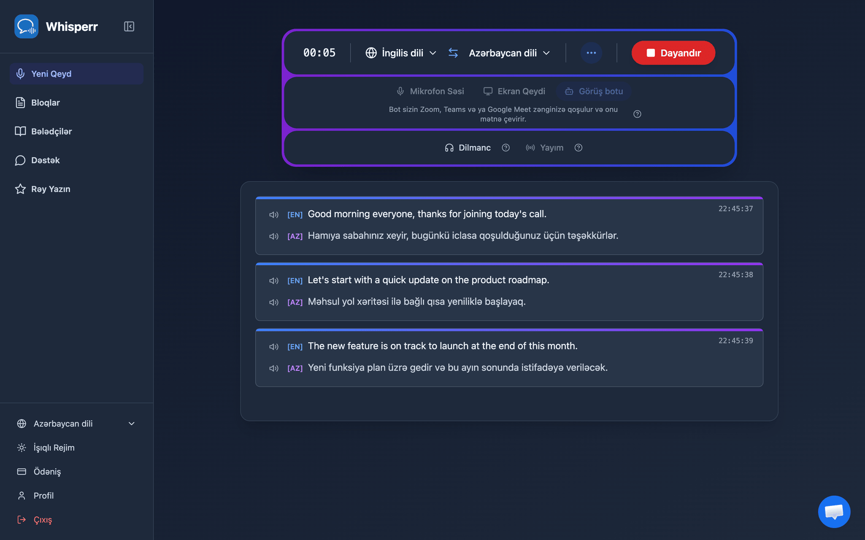Click the 22:45:38 timestamp
Screen dimensions: 865x540
[x=735, y=274]
